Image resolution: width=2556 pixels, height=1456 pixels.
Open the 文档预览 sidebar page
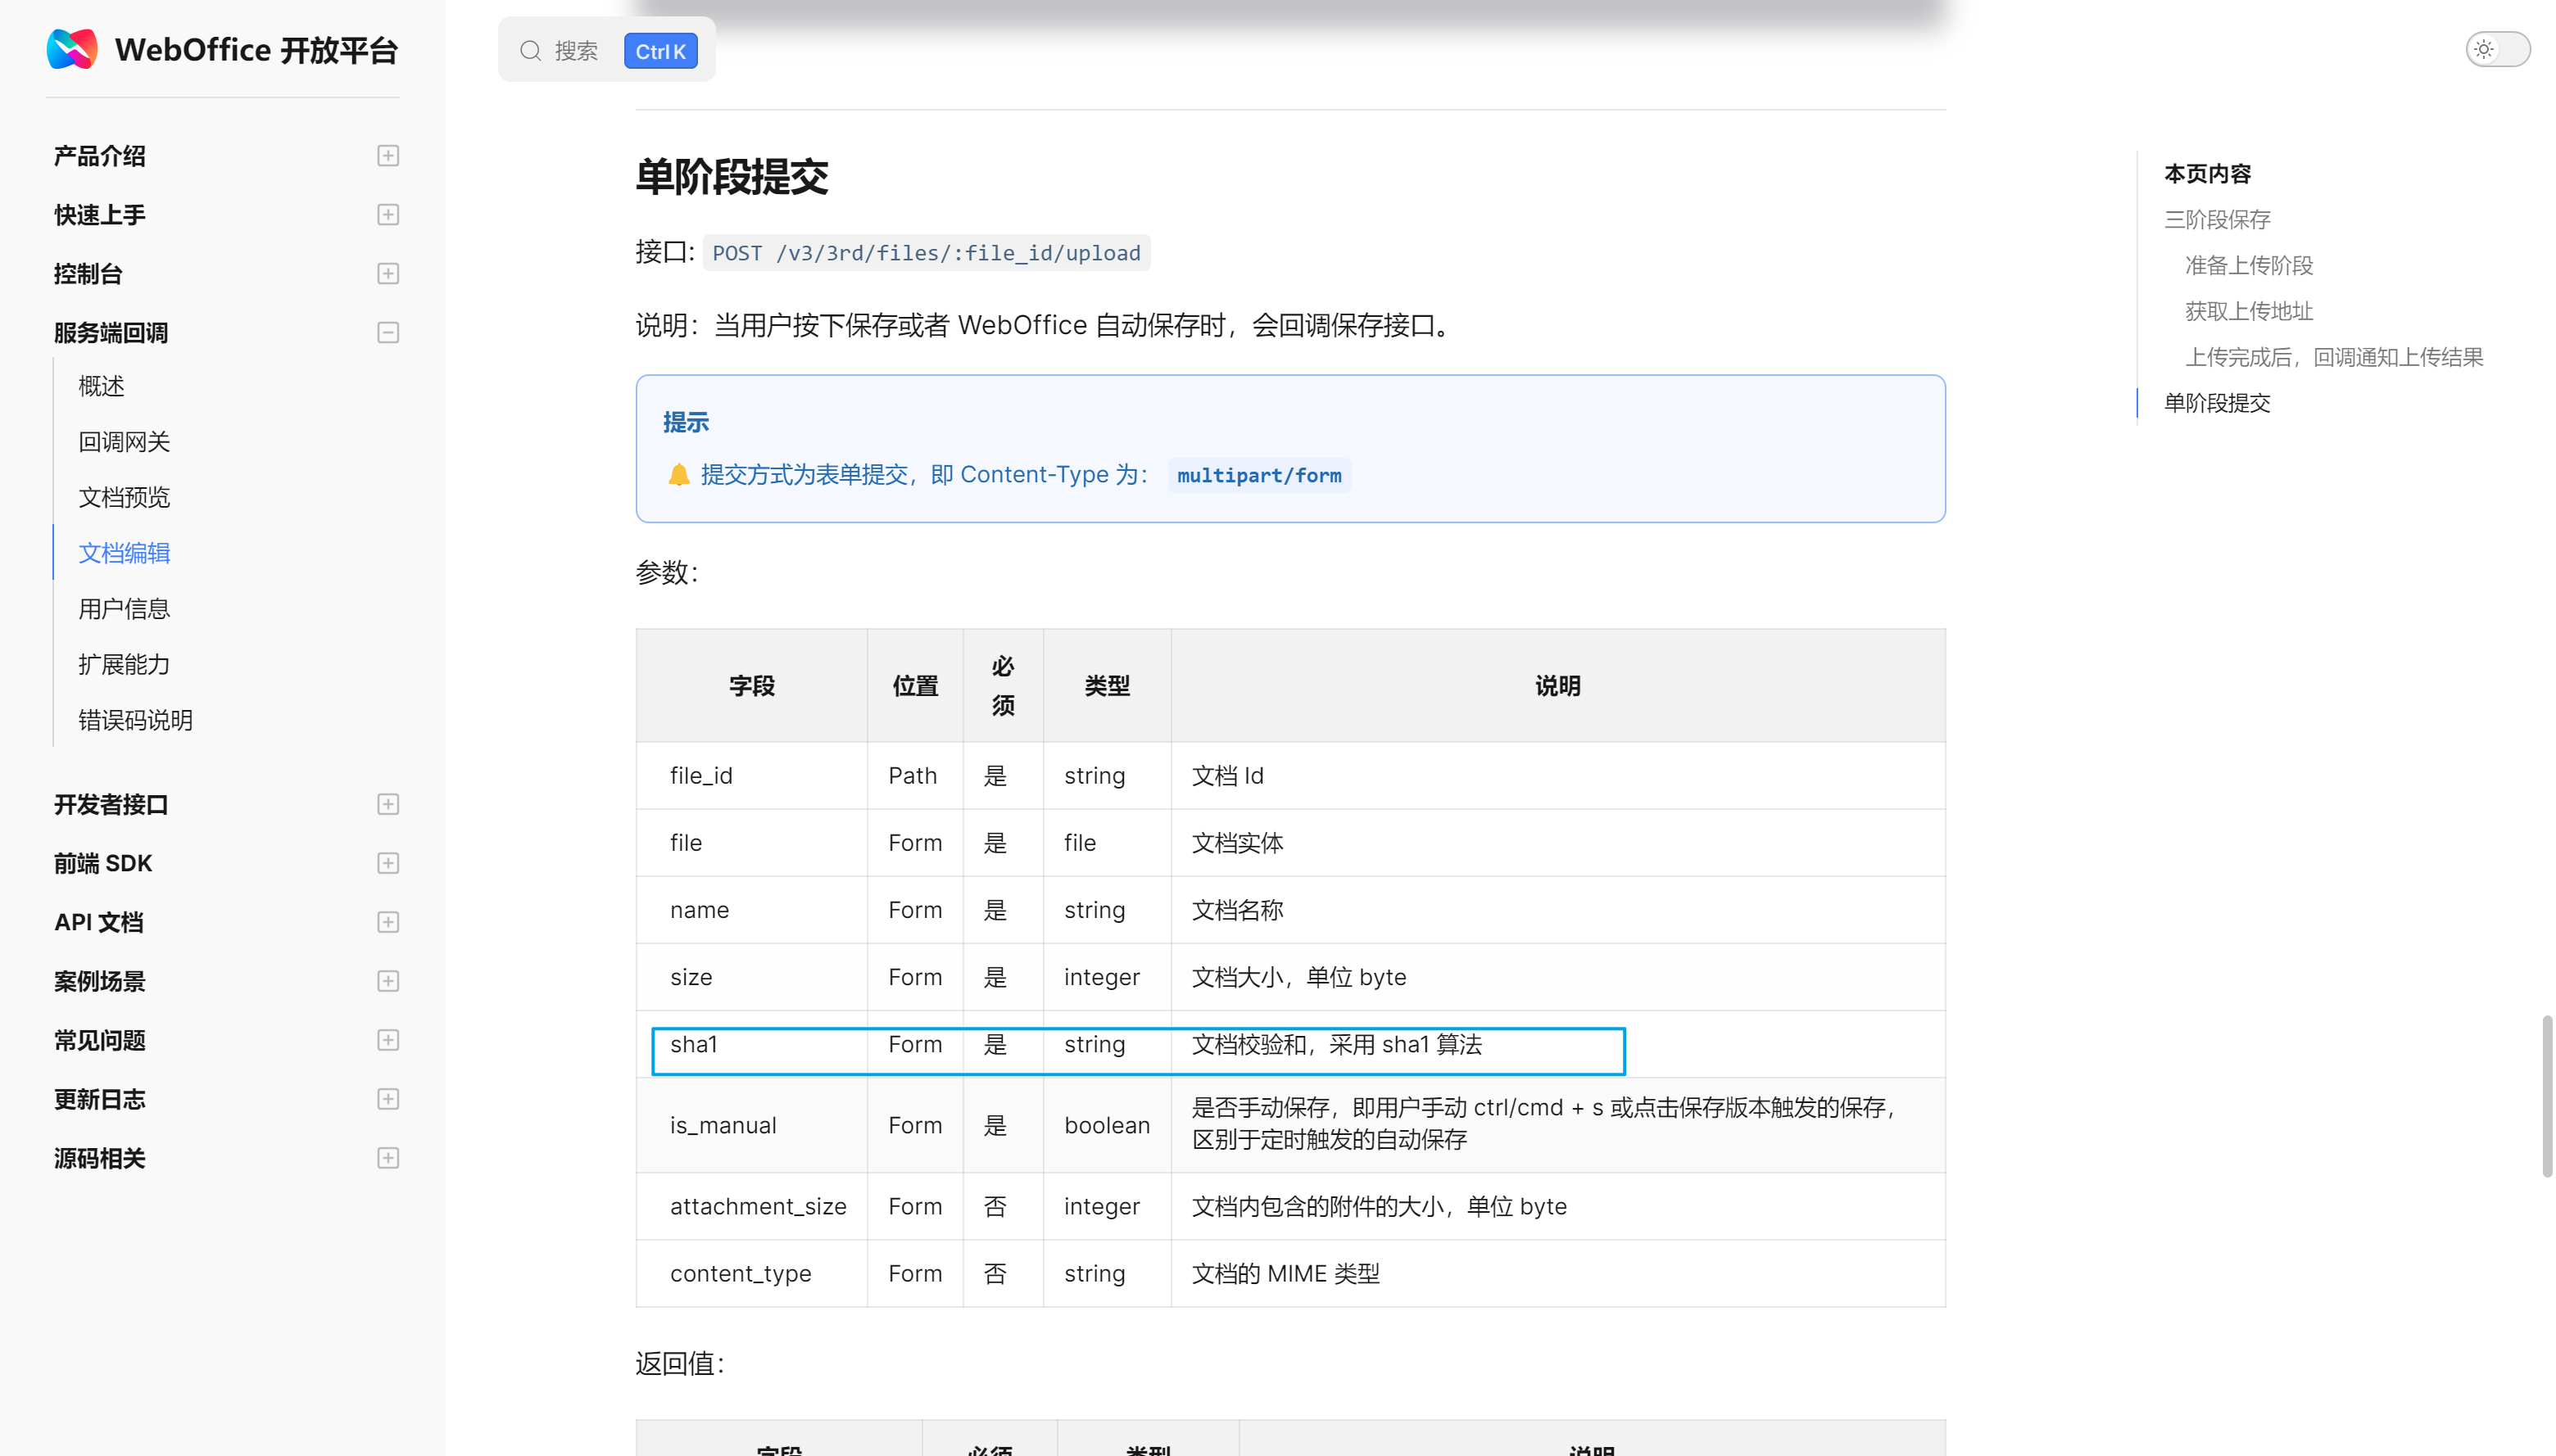coord(124,498)
